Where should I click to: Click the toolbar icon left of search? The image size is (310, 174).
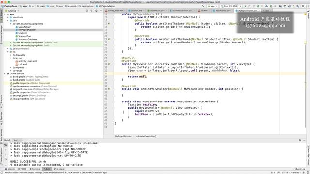click(x=297, y=6)
